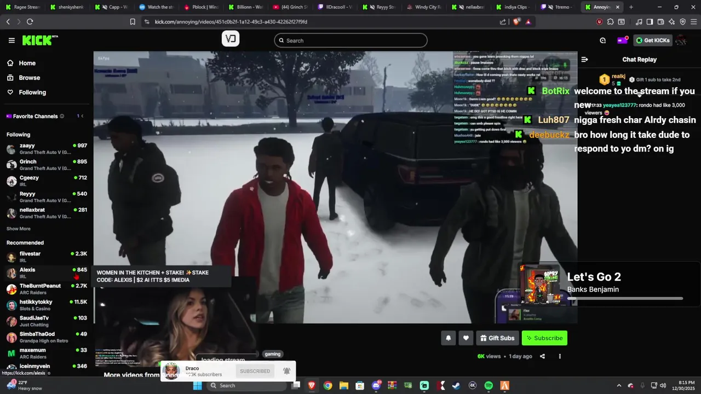Open hstikkytokky recommended channel
The image size is (701, 394).
47,305
